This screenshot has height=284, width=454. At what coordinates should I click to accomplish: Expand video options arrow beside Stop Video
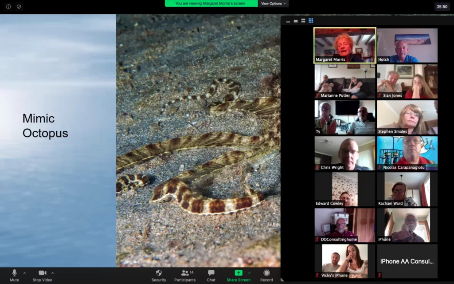[x=53, y=273]
